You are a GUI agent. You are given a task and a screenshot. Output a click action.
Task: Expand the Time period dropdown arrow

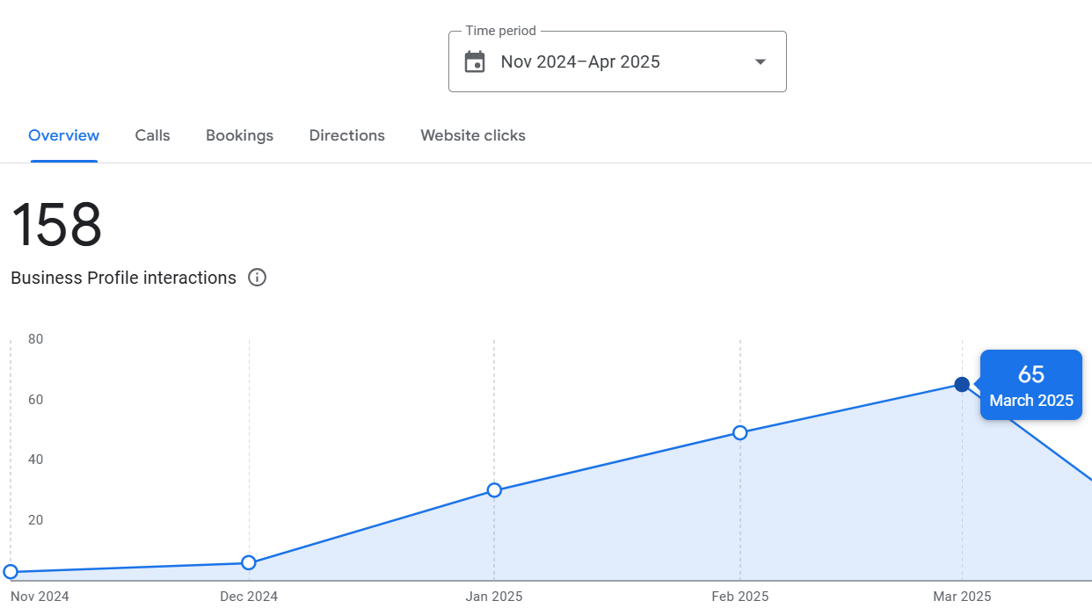pyautogui.click(x=761, y=62)
